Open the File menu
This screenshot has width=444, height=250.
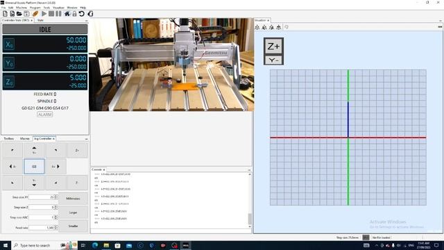[3, 8]
